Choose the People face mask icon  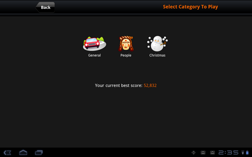pos(126,44)
